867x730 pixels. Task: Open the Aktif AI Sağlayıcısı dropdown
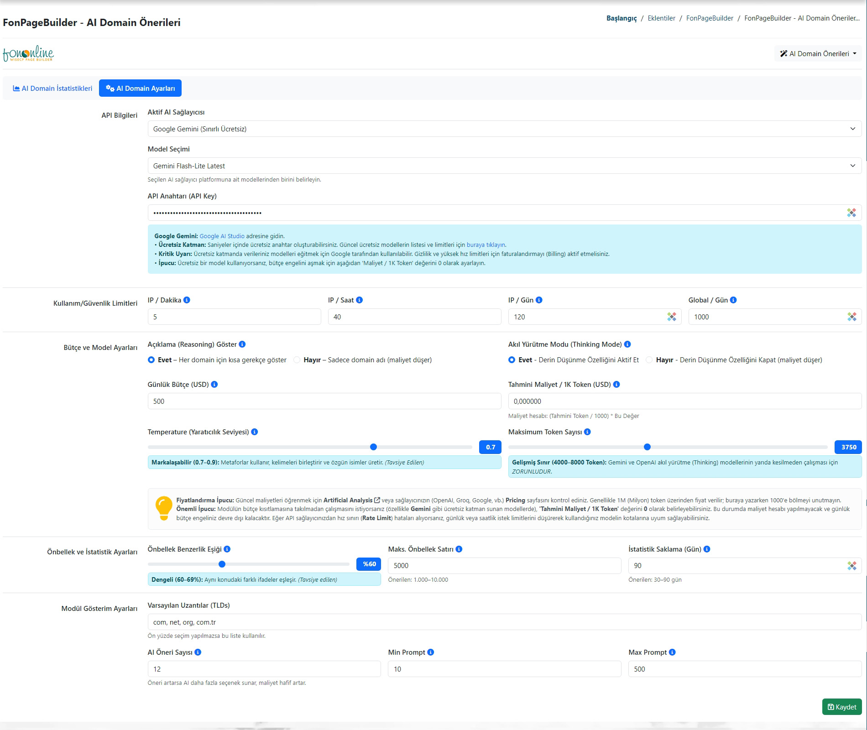click(x=505, y=129)
